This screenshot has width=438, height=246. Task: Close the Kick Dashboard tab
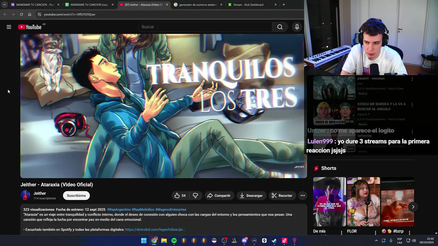(x=275, y=5)
